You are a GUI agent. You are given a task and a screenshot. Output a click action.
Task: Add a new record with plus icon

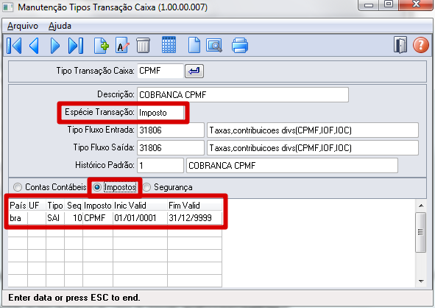click(x=102, y=45)
